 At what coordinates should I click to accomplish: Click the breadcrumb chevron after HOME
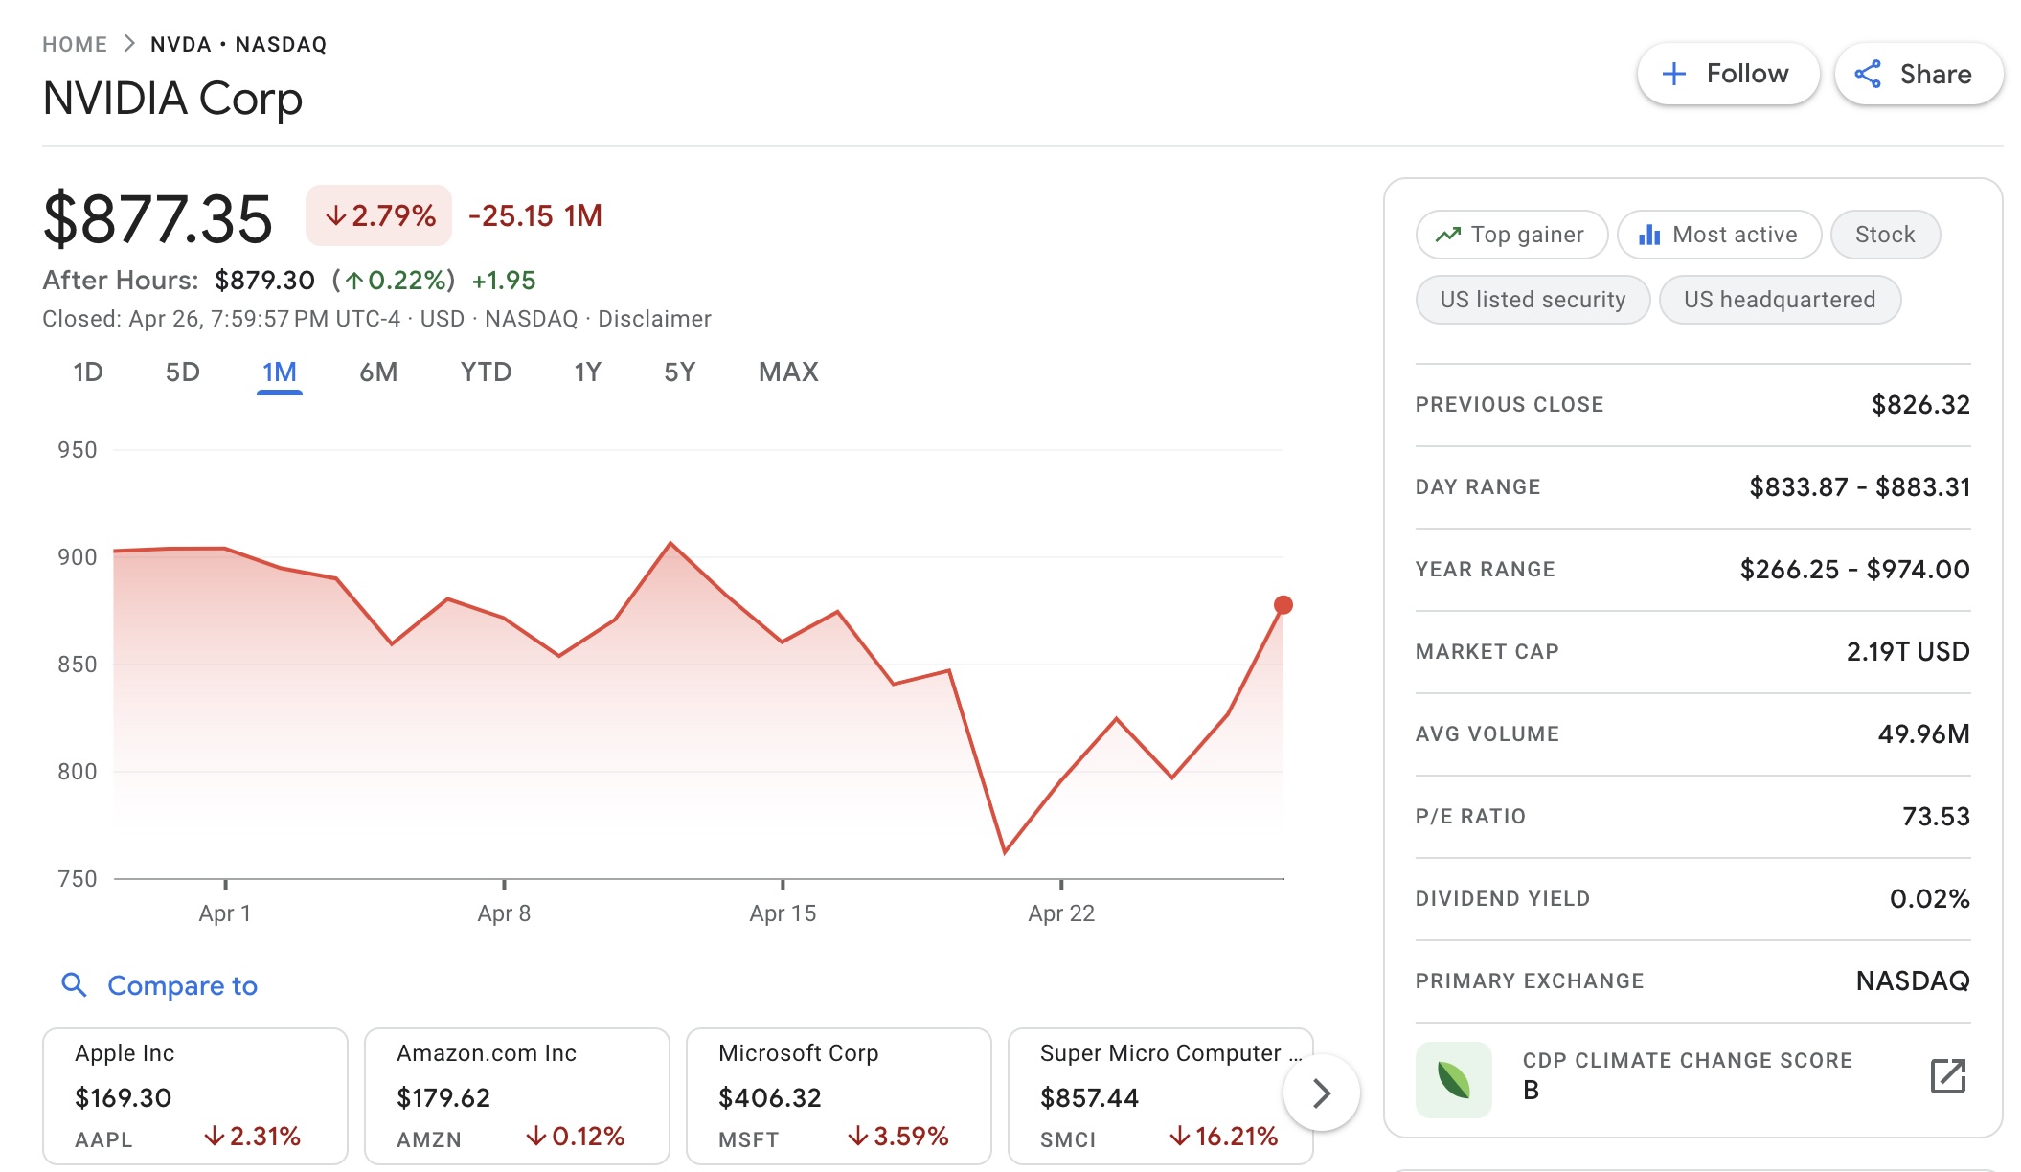click(x=129, y=44)
